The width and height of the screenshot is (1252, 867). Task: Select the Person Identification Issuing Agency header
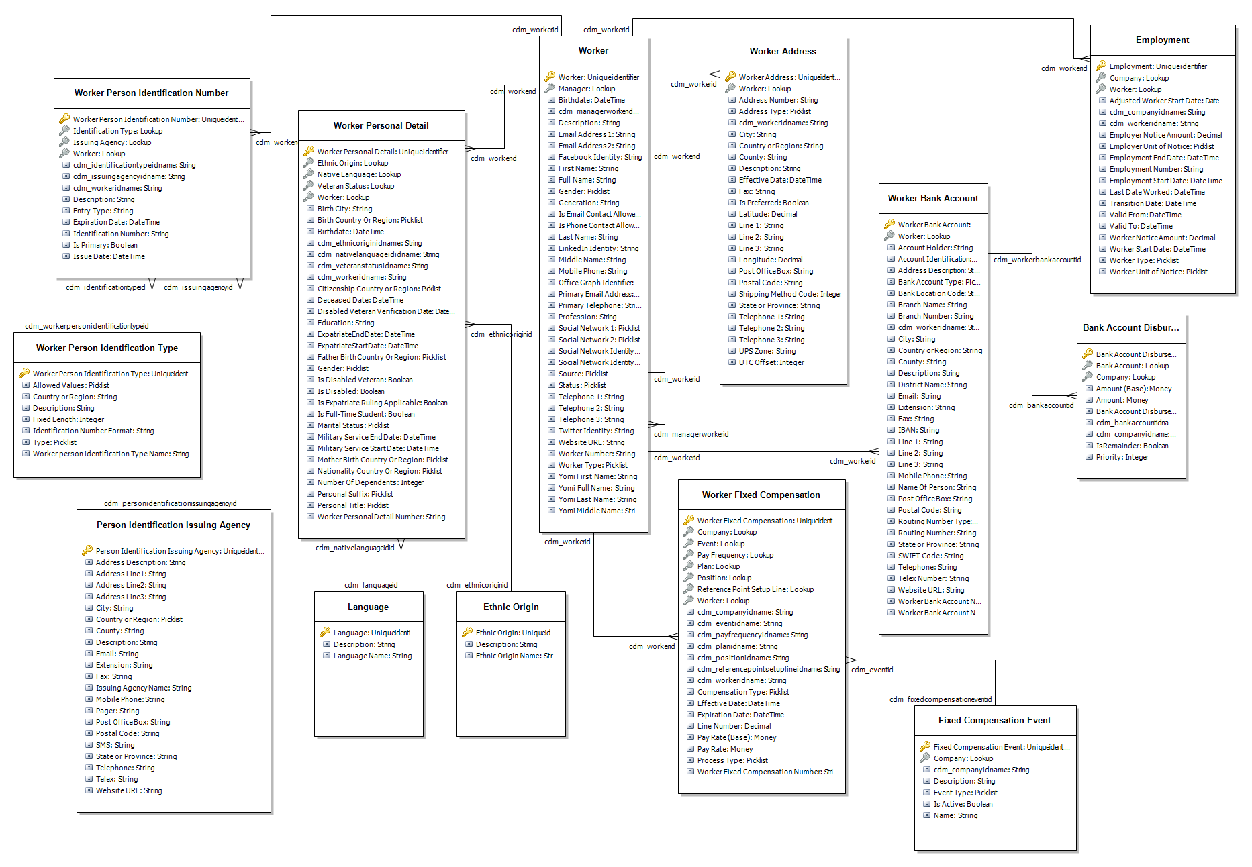pyautogui.click(x=173, y=525)
